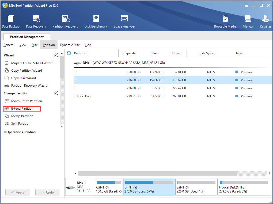Click the sidebar scroll up arrow

tap(62, 53)
